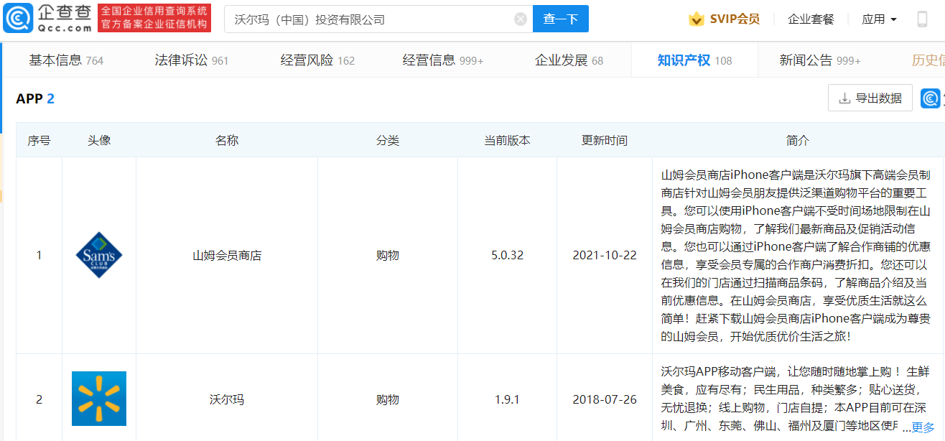This screenshot has width=945, height=441.
Task: Click the APP 2 section heading
Action: click(35, 98)
